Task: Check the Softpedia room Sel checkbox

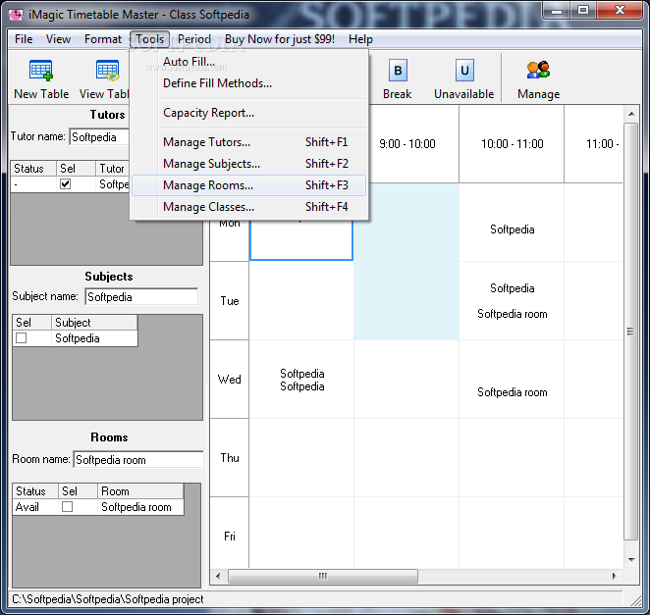Action: [x=67, y=506]
